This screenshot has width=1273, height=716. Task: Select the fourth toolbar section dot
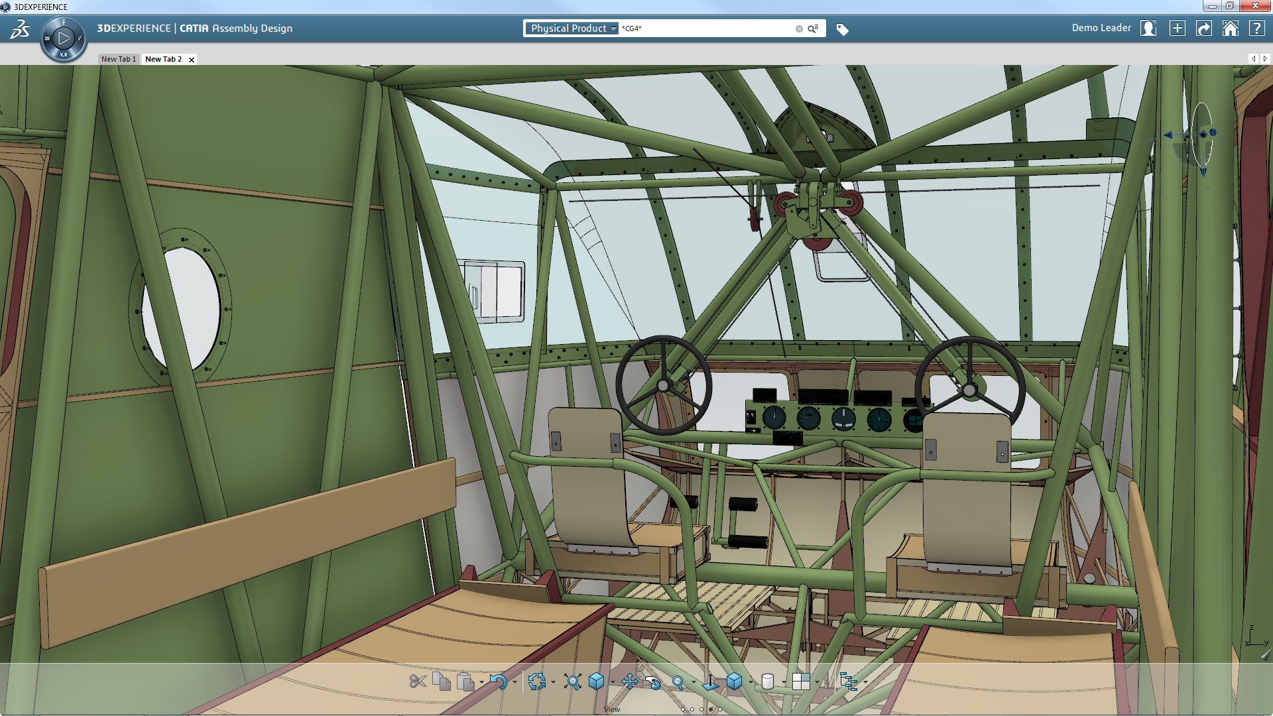coord(711,709)
